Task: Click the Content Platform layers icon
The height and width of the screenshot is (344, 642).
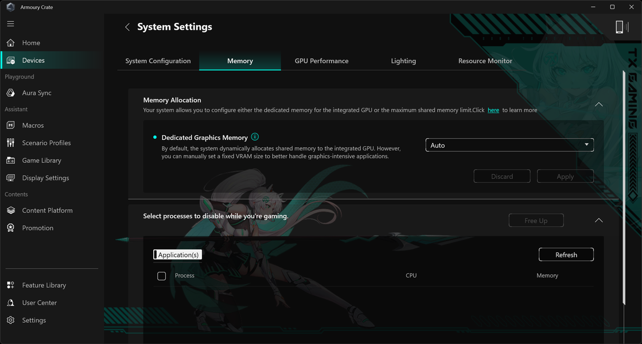Action: point(11,210)
